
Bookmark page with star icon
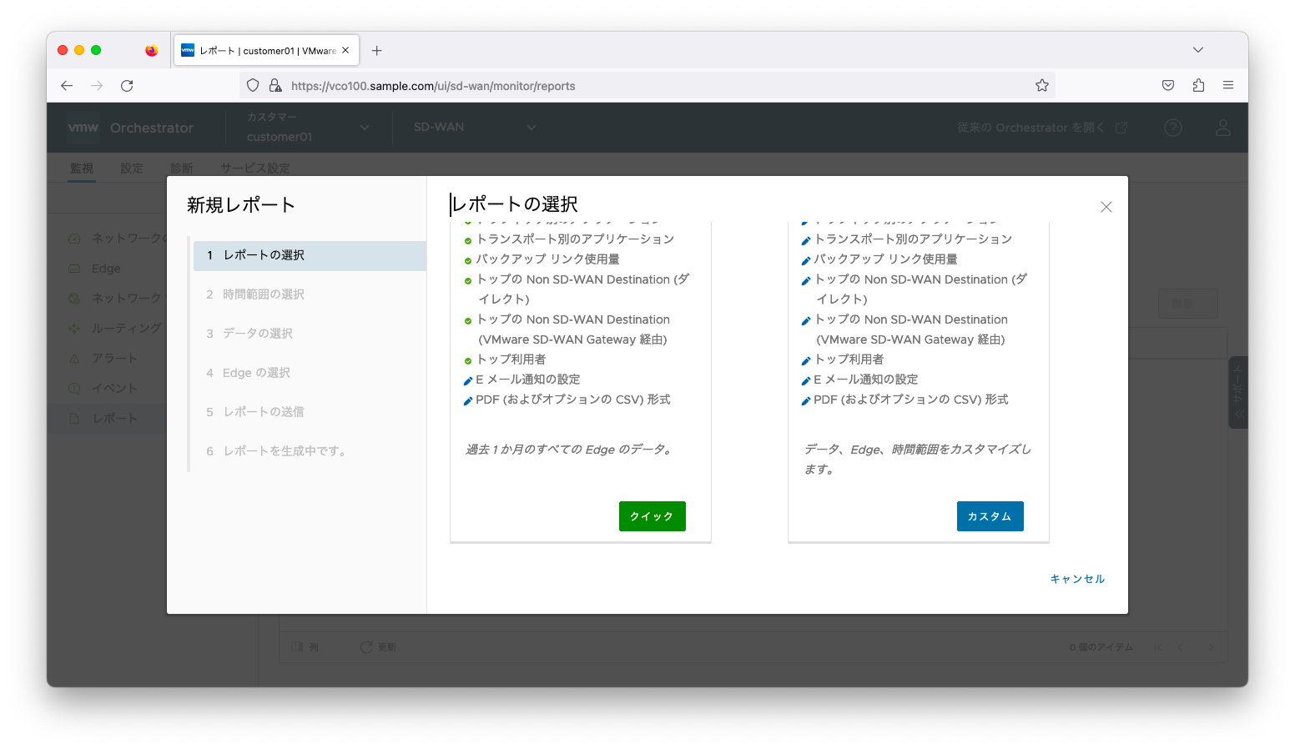[x=1042, y=85]
